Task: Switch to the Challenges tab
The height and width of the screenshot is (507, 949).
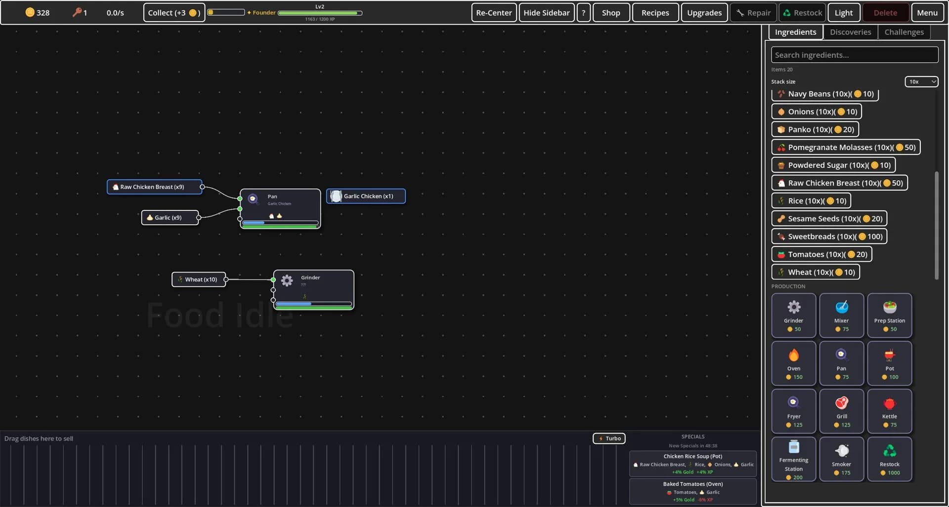Action: coord(904,32)
